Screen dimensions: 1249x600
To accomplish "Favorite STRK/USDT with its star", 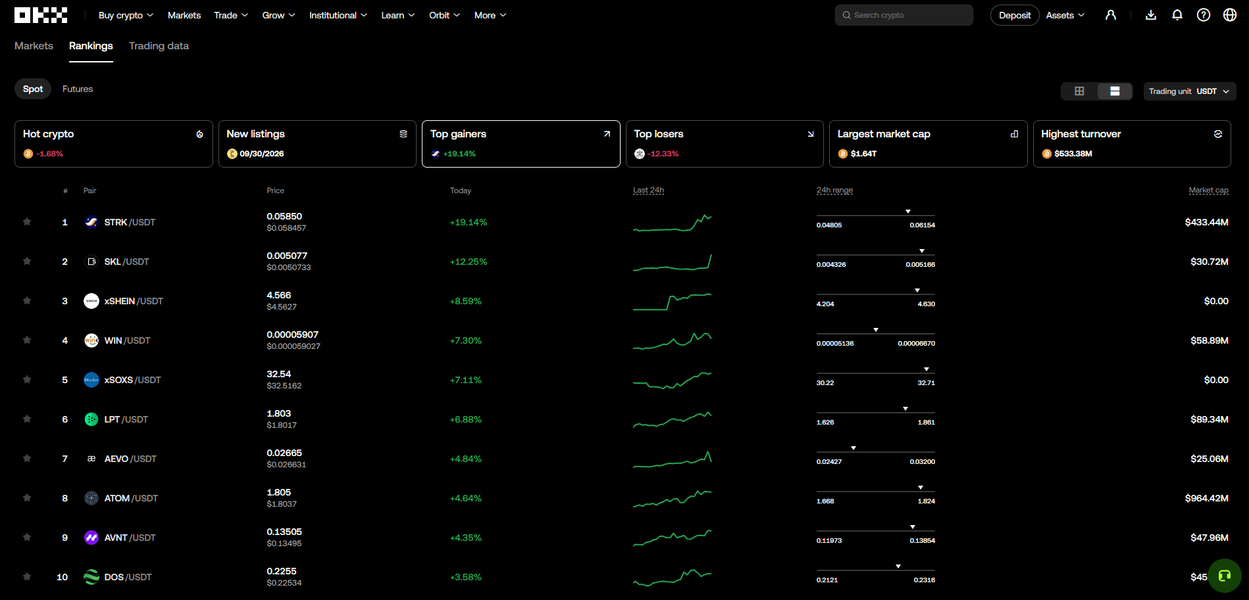I will [27, 221].
